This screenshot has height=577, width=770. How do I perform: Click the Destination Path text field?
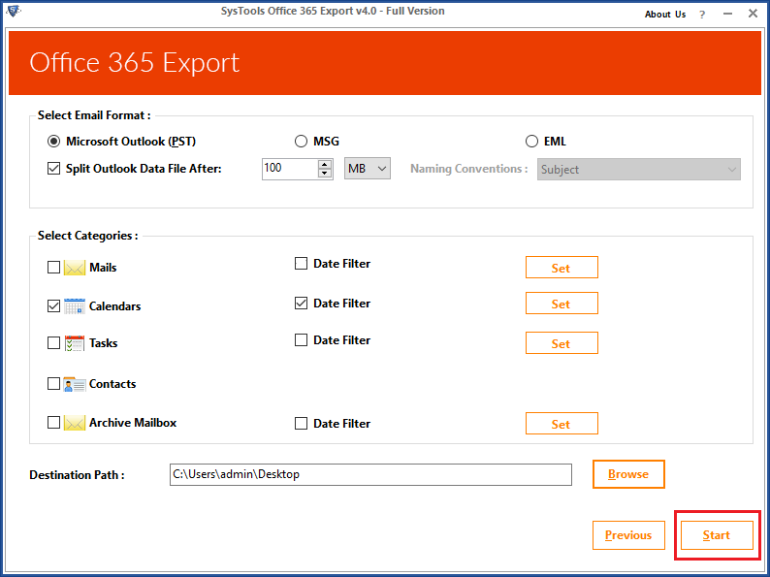point(370,474)
